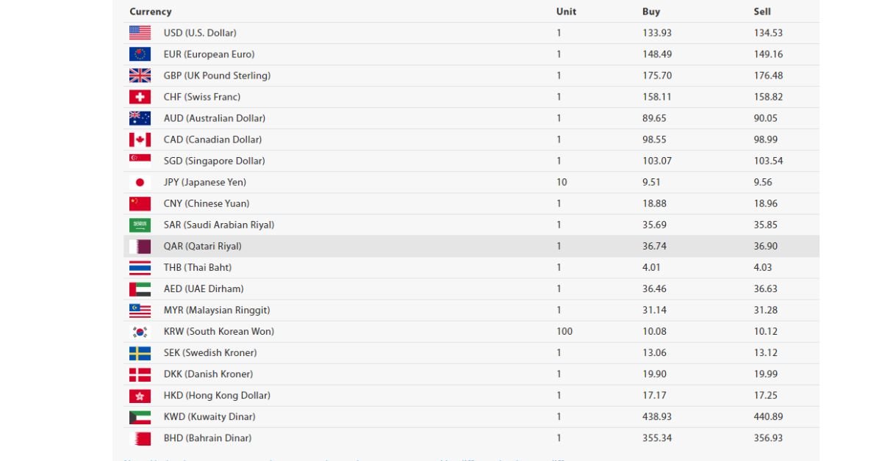The width and height of the screenshot is (882, 461).
Task: Click the UK Union Jack flag
Action: point(140,76)
